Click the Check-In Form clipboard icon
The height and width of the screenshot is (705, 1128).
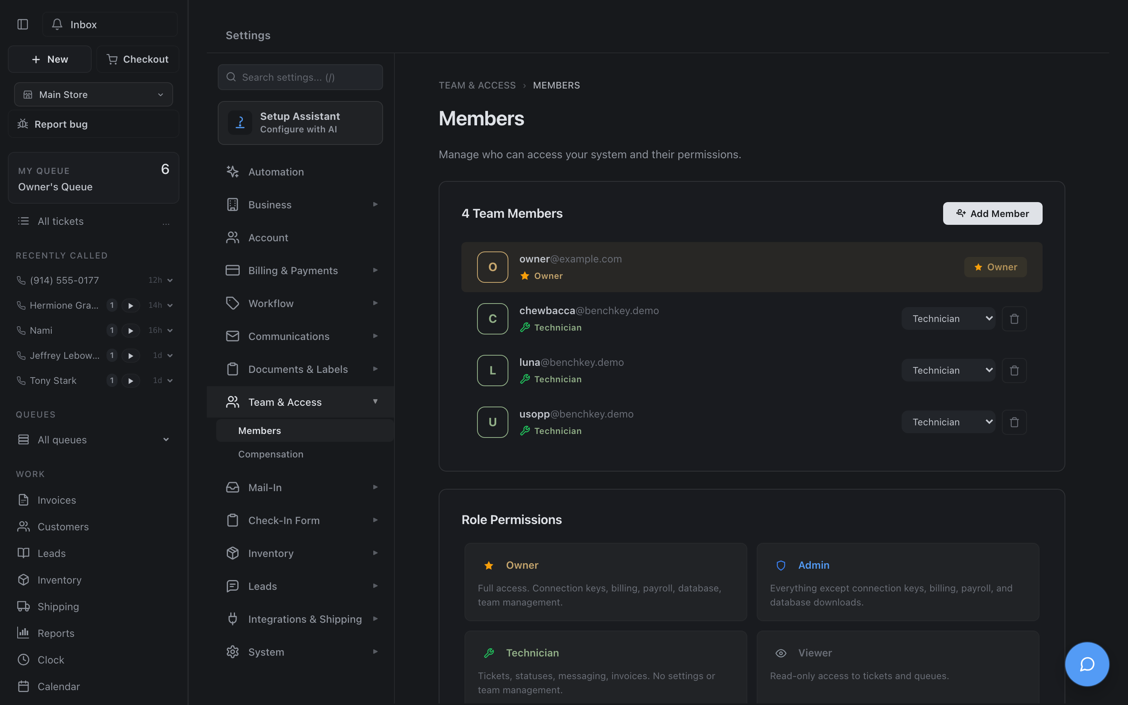[233, 521]
